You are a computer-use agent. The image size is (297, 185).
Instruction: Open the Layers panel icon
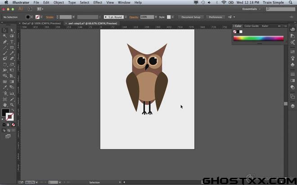[292, 106]
